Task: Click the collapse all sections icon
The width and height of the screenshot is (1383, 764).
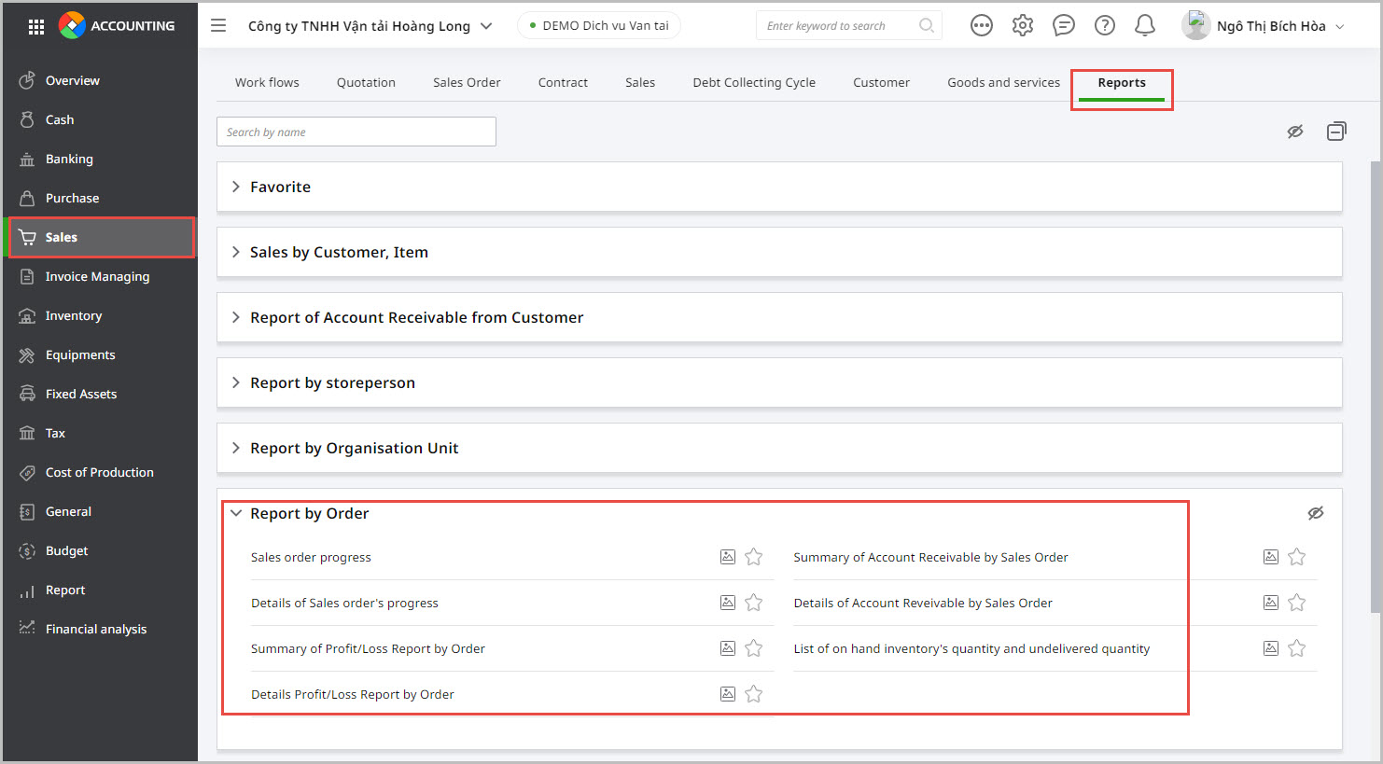Action: click(1336, 132)
